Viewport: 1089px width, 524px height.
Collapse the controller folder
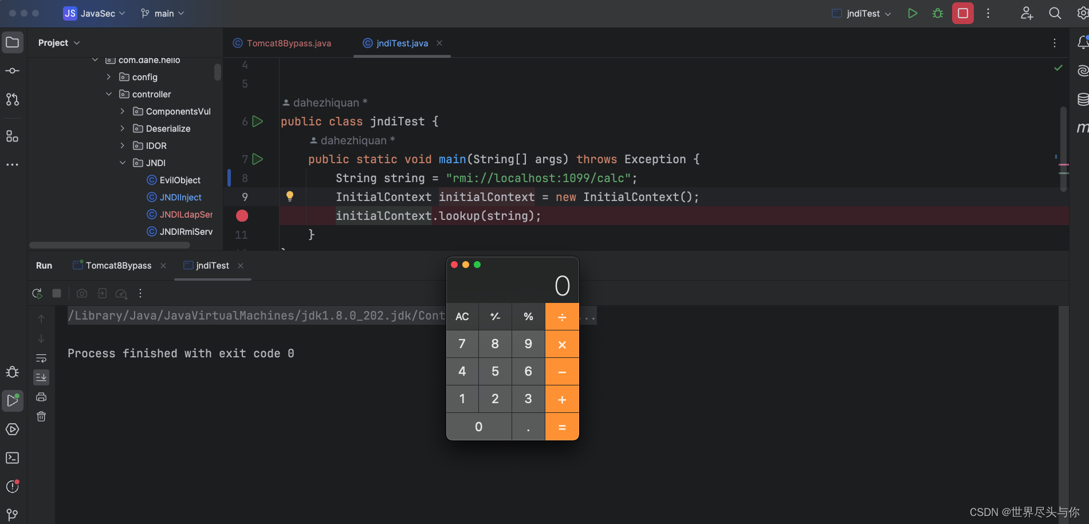pyautogui.click(x=108, y=94)
